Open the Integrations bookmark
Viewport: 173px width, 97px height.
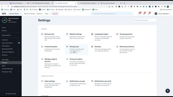(86, 10)
